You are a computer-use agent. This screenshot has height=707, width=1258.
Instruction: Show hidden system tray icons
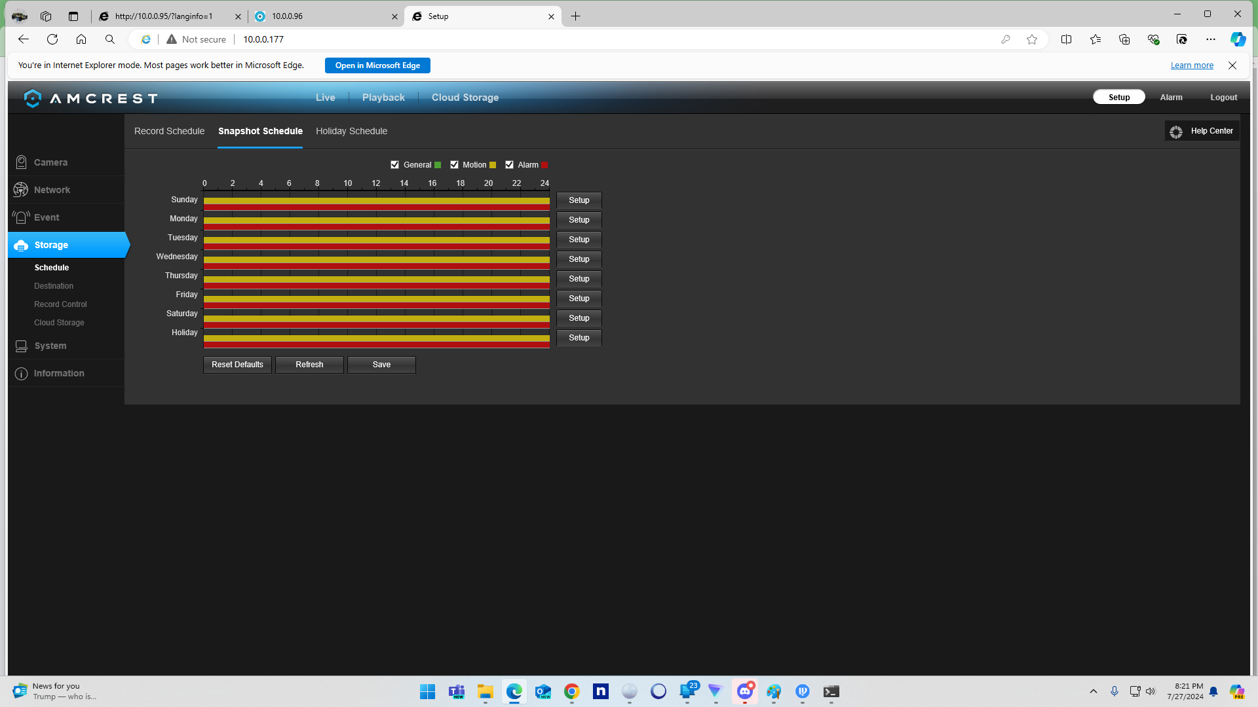1093,691
